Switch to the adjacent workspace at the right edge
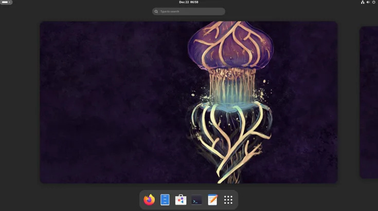Image resolution: width=378 pixels, height=211 pixels. 369,103
